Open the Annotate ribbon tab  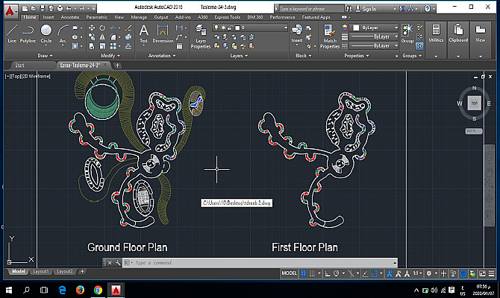69,16
